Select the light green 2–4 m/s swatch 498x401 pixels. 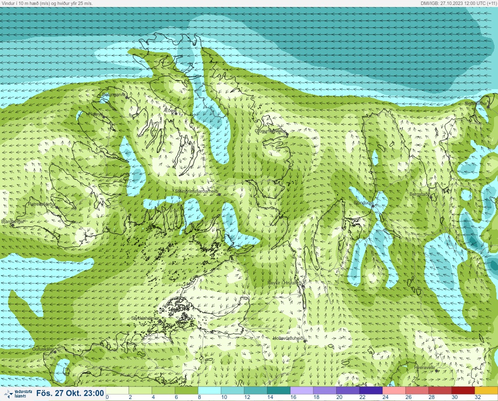coord(140,391)
